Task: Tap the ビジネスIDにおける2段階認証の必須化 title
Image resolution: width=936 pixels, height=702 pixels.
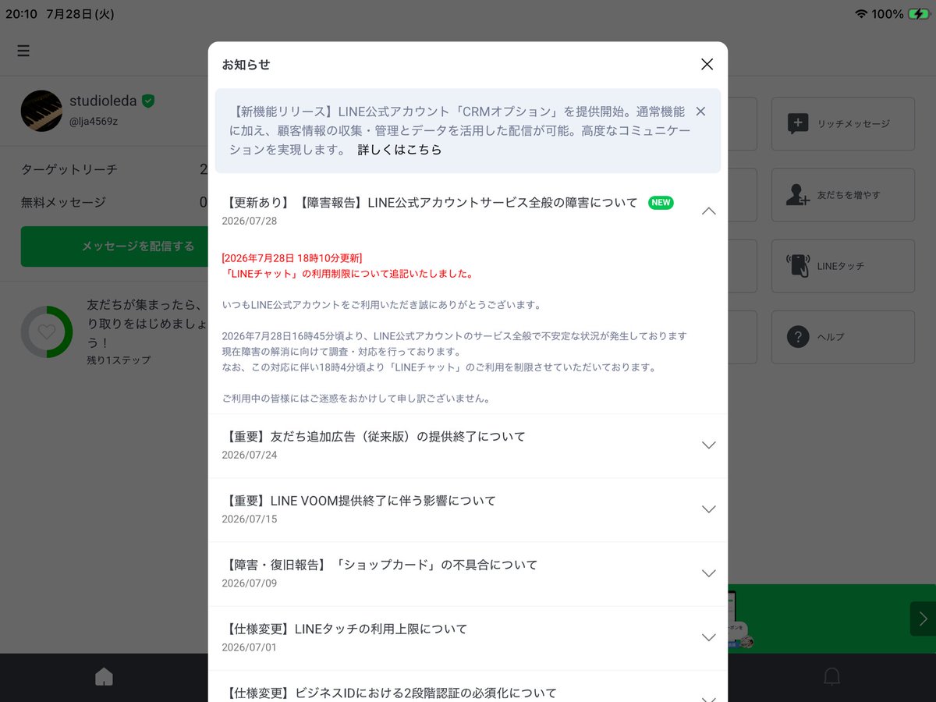Action: click(x=390, y=693)
